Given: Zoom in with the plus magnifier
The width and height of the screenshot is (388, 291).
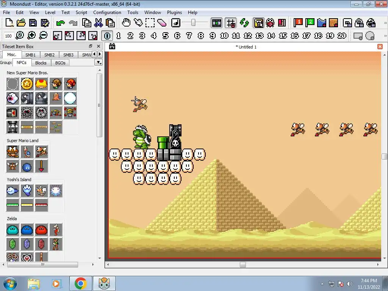Looking at the screenshot, I should (x=31, y=36).
